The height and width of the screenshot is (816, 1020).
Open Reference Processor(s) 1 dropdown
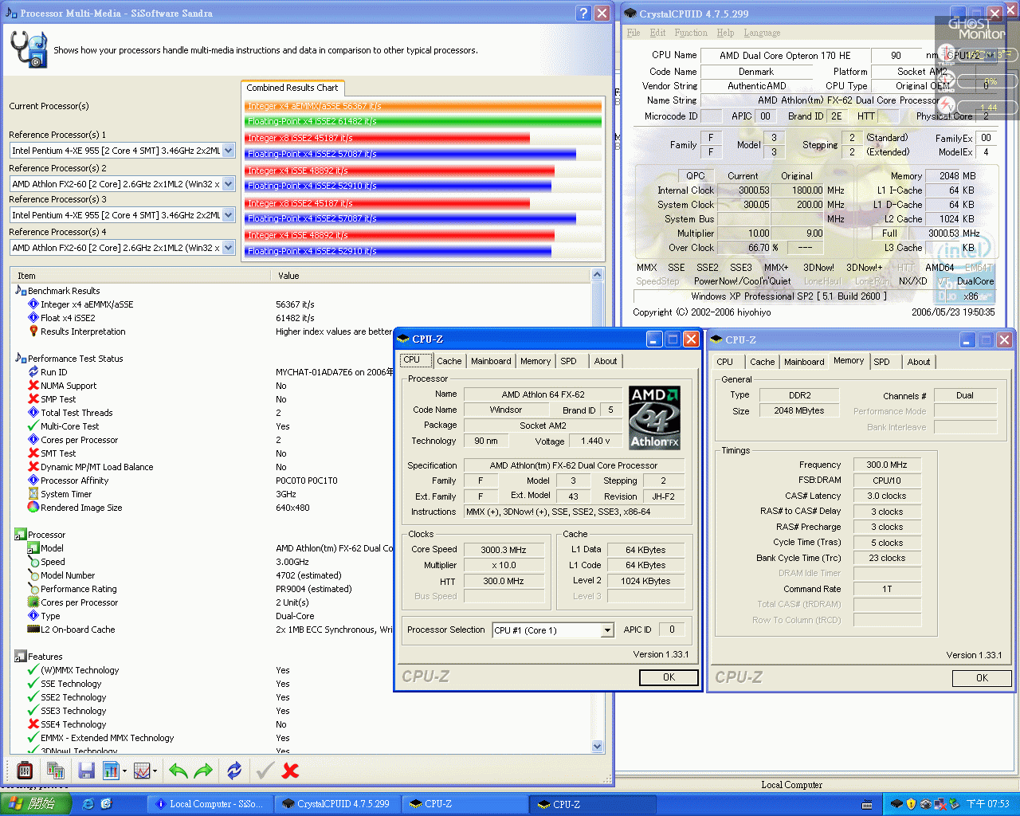[x=229, y=150]
